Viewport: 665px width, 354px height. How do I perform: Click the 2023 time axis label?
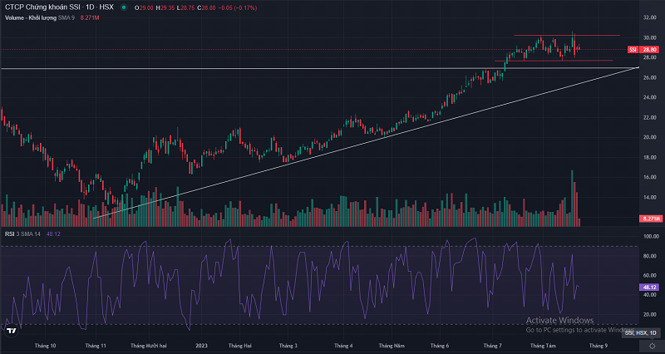201,345
